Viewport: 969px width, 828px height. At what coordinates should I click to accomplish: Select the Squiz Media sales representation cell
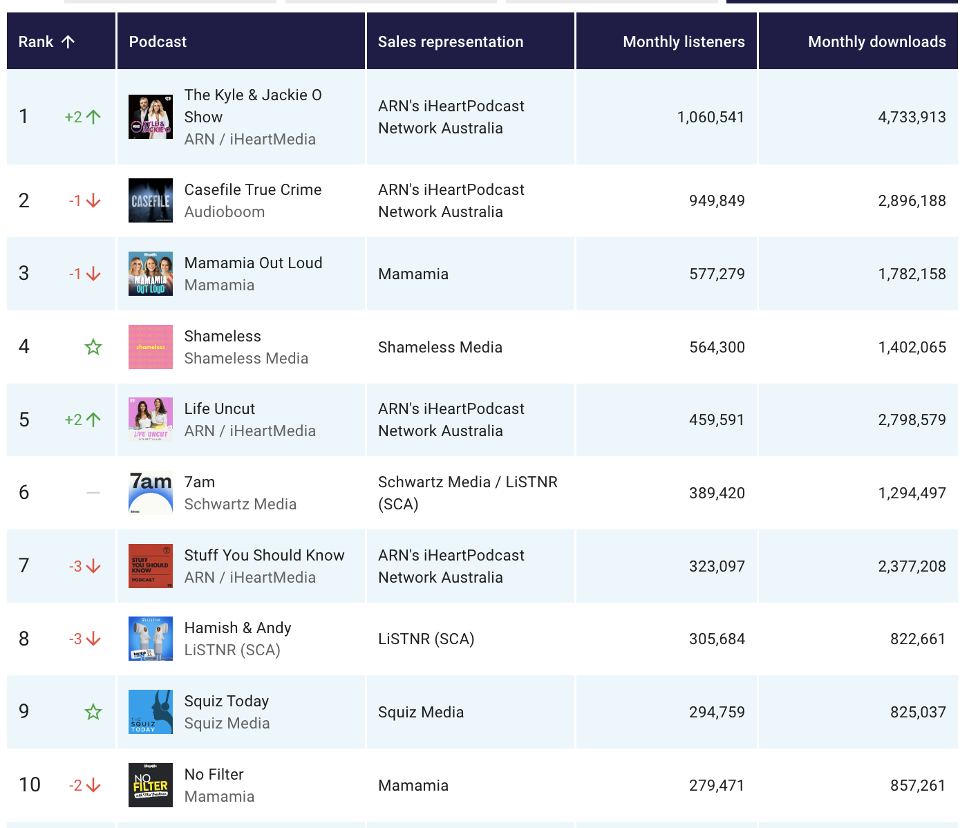[x=471, y=712]
